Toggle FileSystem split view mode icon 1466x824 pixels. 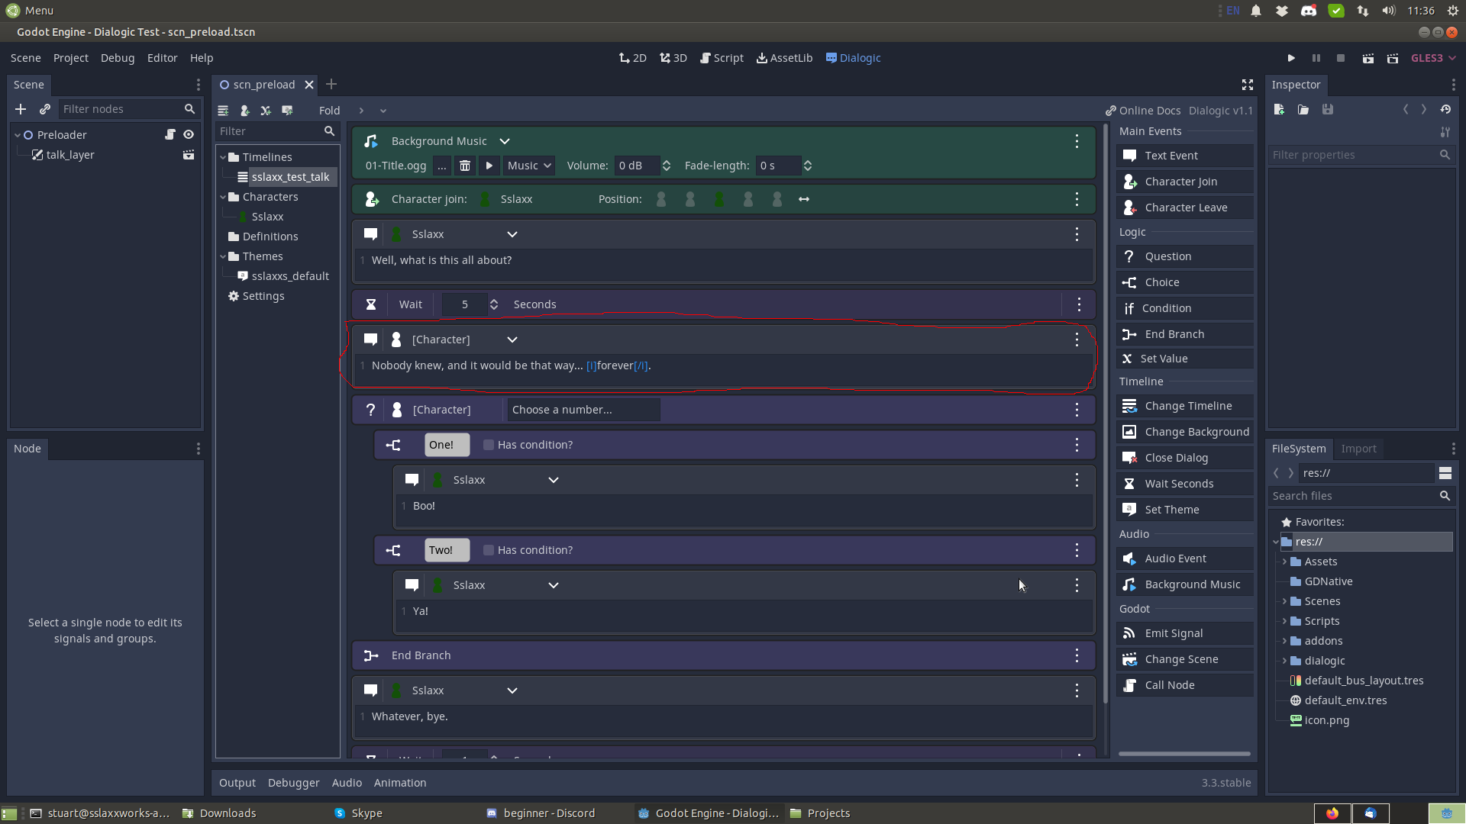point(1445,473)
